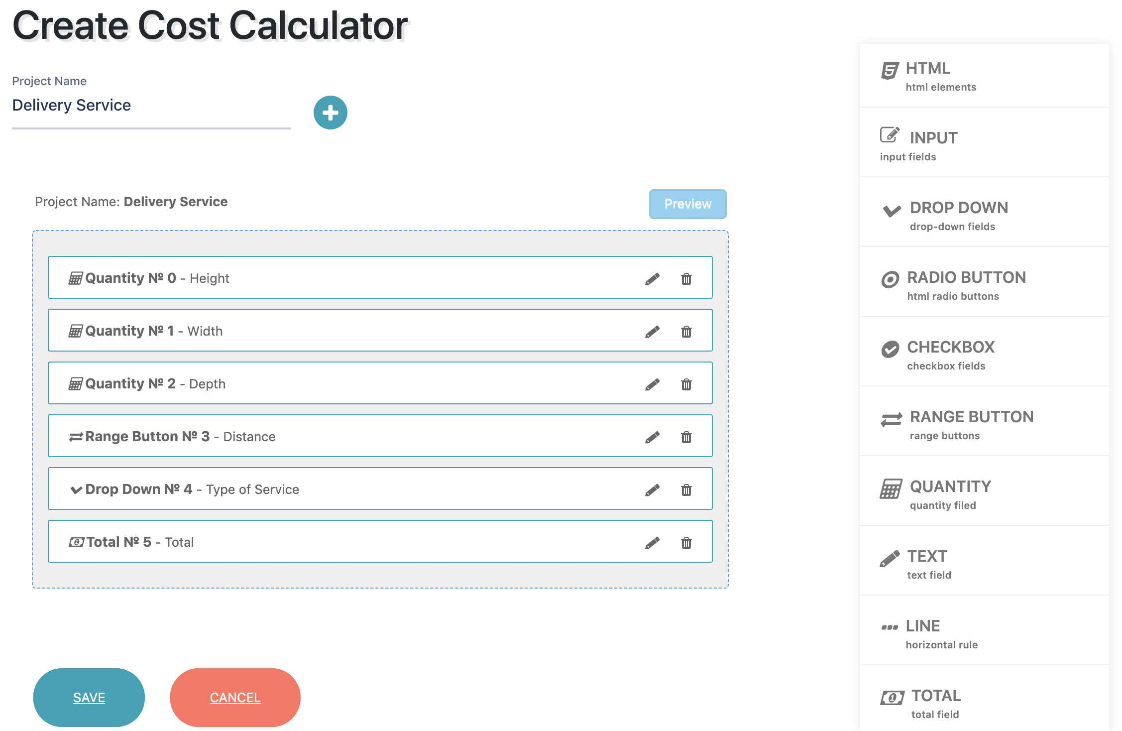
Task: Click the plus add-project button
Action: [x=330, y=113]
